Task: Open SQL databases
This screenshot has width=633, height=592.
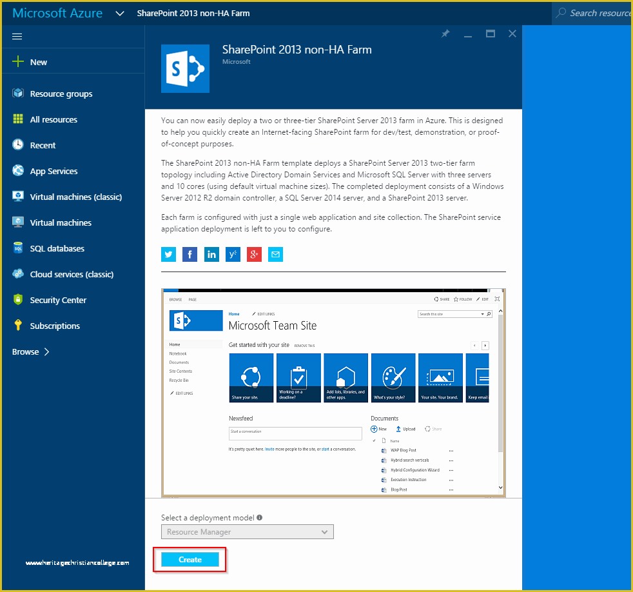Action: [x=57, y=249]
